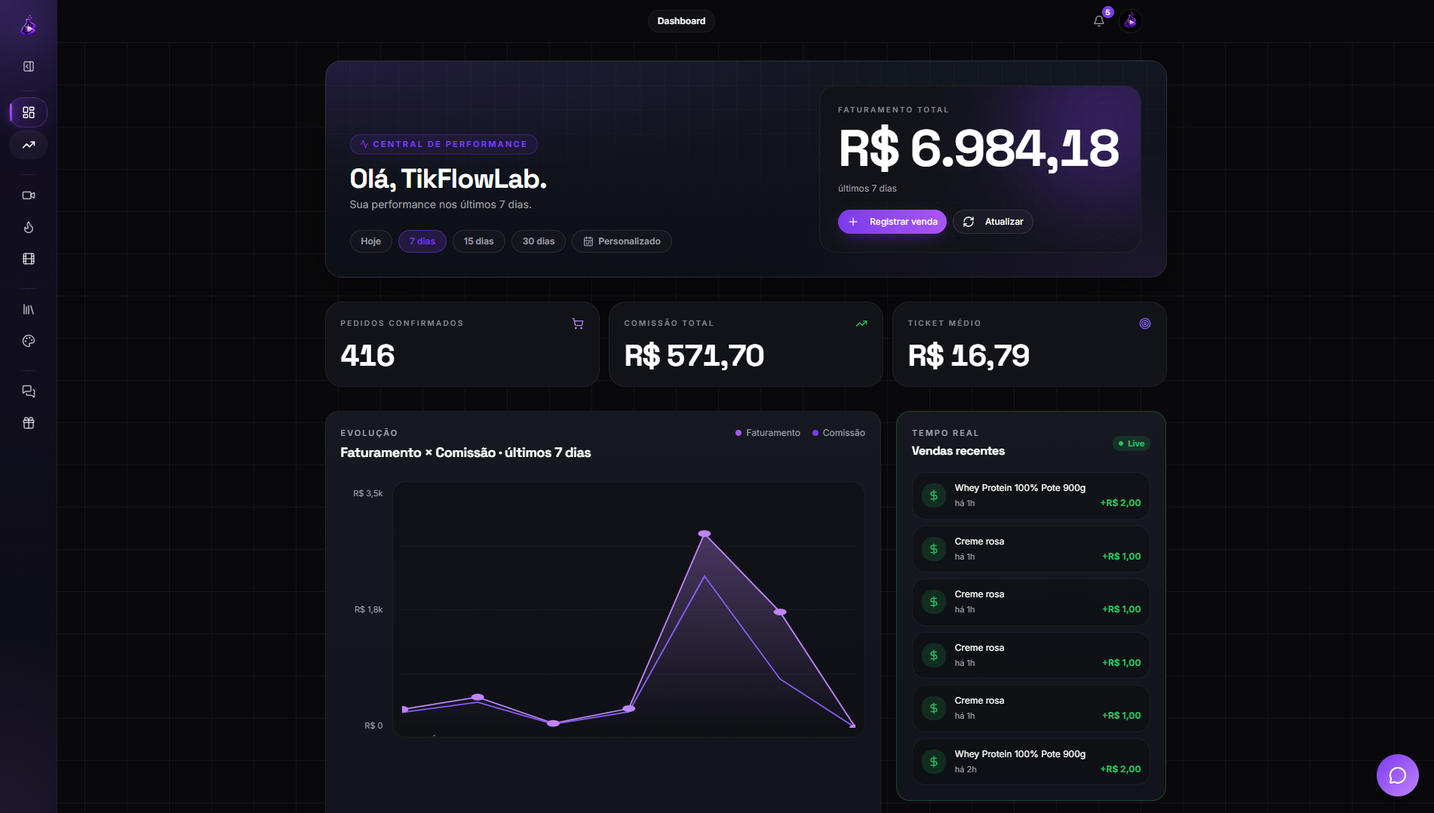Click the R$ 3,5k axis label
The width and height of the screenshot is (1434, 813).
(368, 493)
